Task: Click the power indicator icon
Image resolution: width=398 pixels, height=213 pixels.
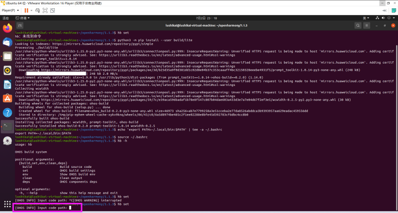Action: click(388, 18)
